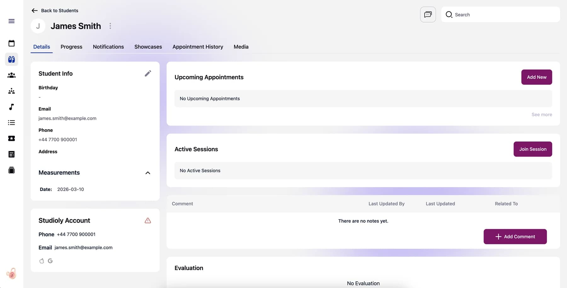
Task: Click the Related To column header
Action: (506, 204)
